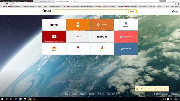Screen dimensions: 180x101
Task: Open the Почта mail envelope tile
Action: (x=54, y=49)
